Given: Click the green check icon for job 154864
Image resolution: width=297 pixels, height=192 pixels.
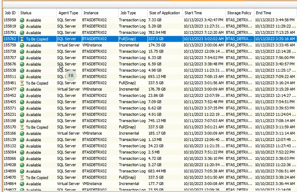Looking at the screenshot, I should (x=22, y=184).
